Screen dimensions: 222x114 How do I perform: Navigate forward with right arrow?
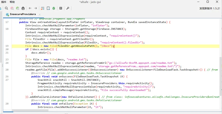[35, 8]
